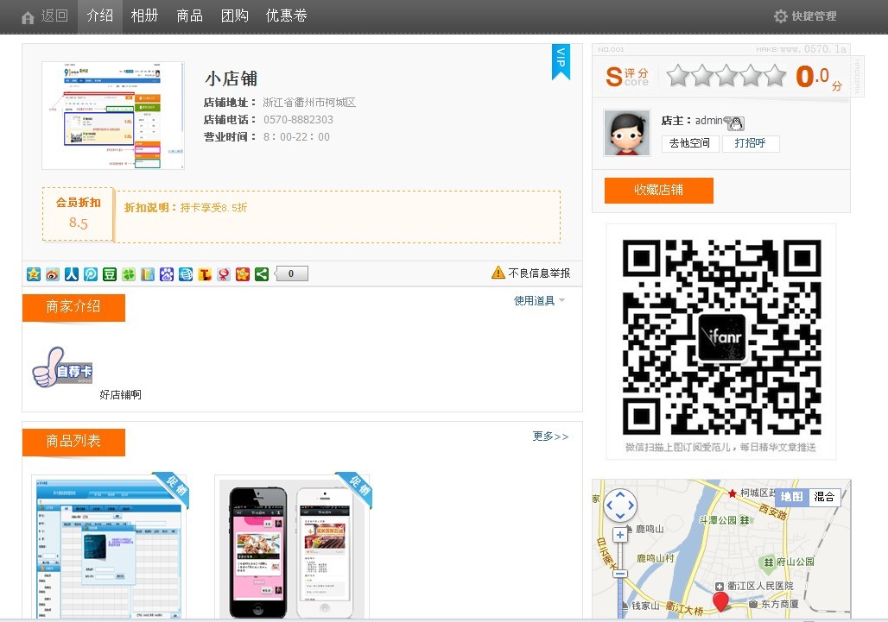
Task: Share to Renren via the 人 icon
Action: pyautogui.click(x=72, y=274)
